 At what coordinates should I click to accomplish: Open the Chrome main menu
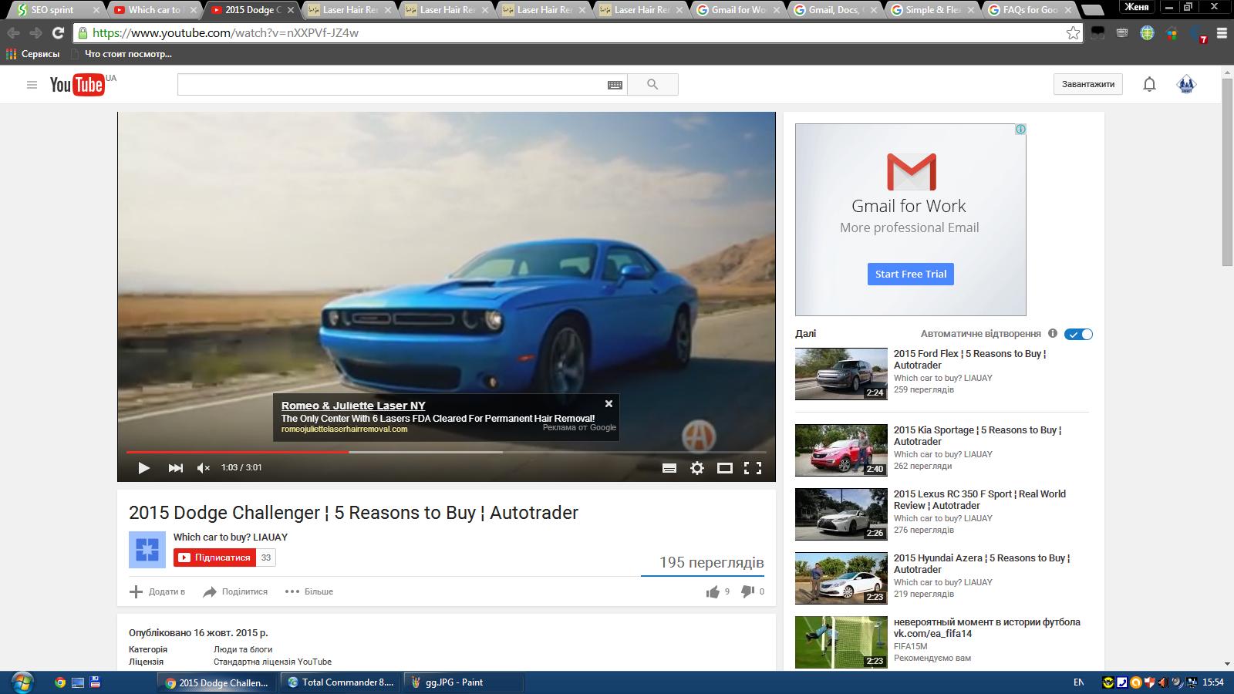(1222, 33)
